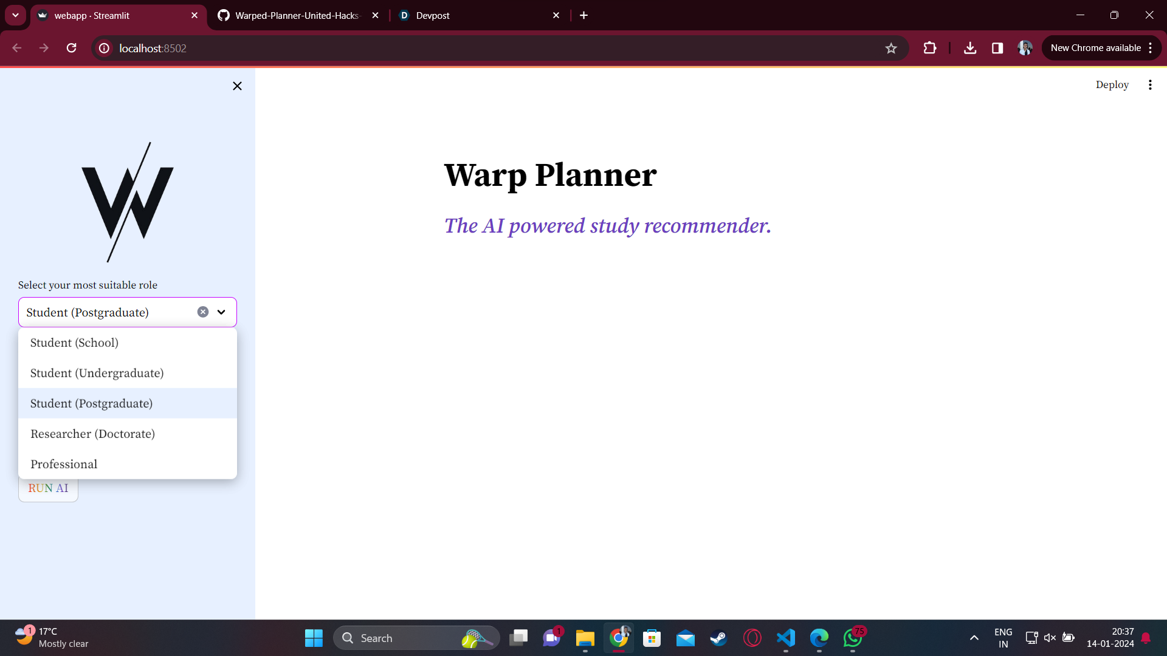1167x656 pixels.
Task: Click the Deploy button
Action: coord(1112,85)
